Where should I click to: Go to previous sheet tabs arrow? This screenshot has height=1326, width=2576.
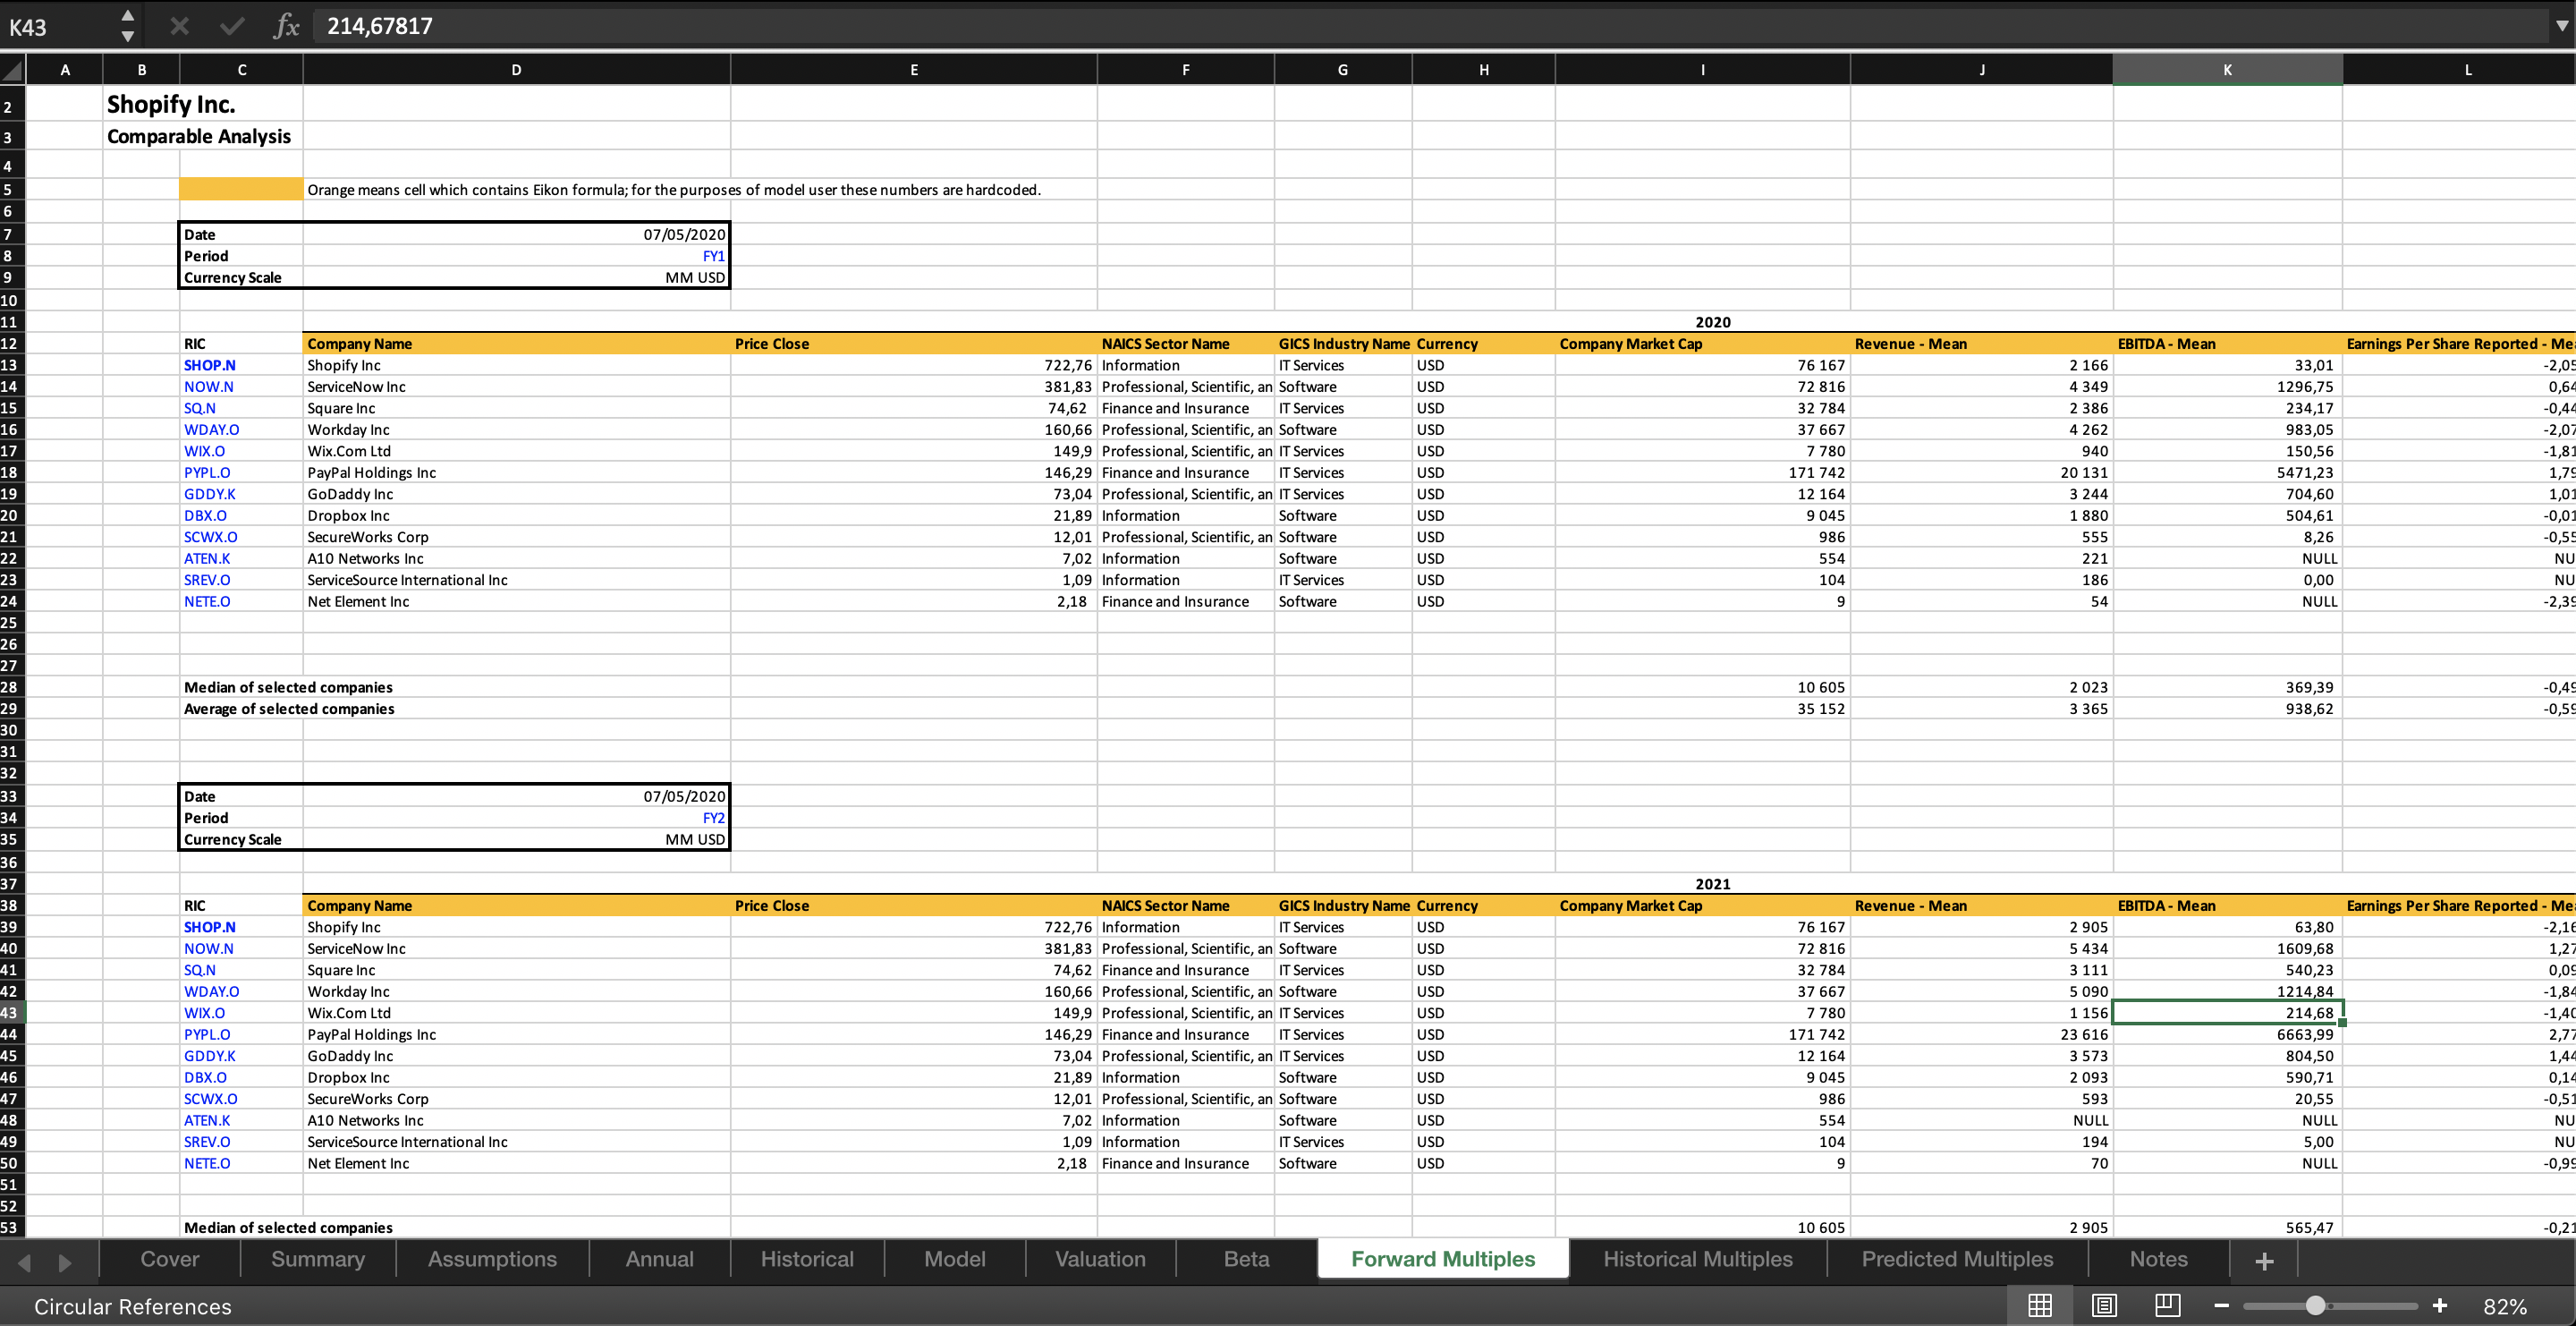(25, 1262)
